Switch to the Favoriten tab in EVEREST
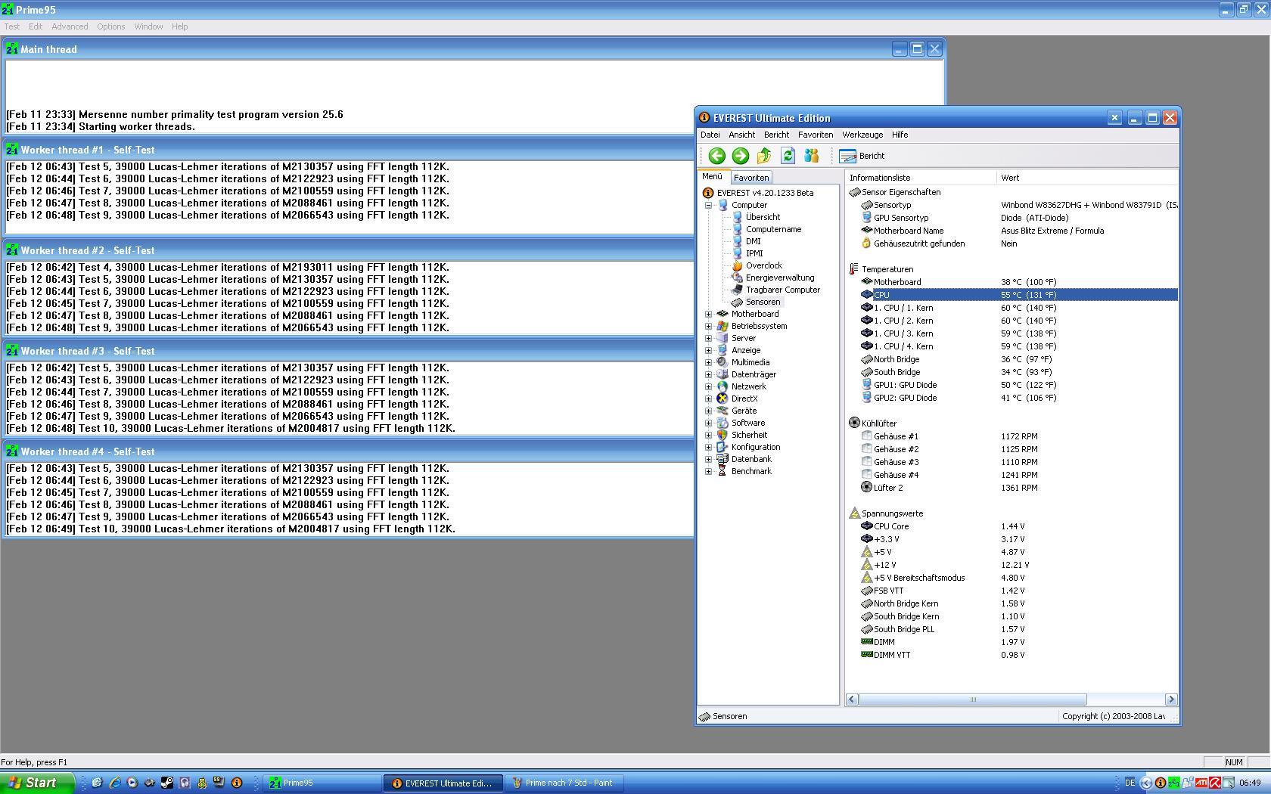The image size is (1271, 794). pos(751,178)
